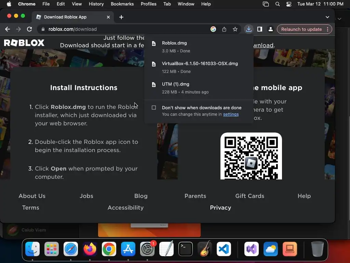Screen dimensions: 350x263
Task: Launch Firefox from the Dock
Action: click(90, 249)
